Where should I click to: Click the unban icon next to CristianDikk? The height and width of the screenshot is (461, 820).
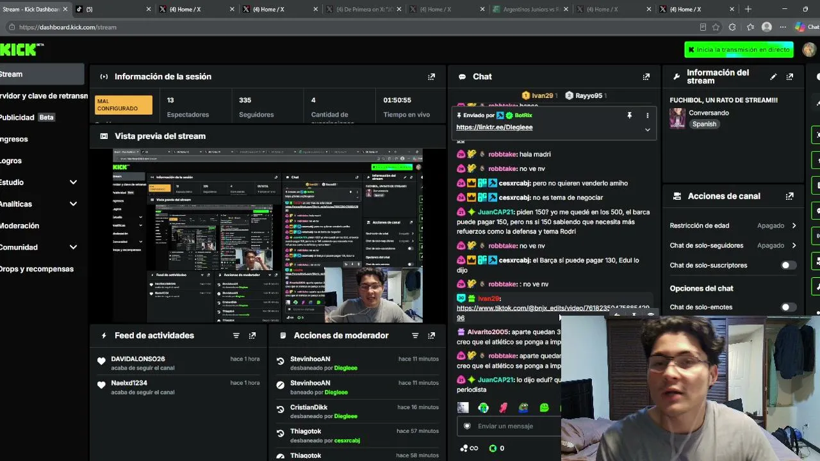[x=280, y=409]
